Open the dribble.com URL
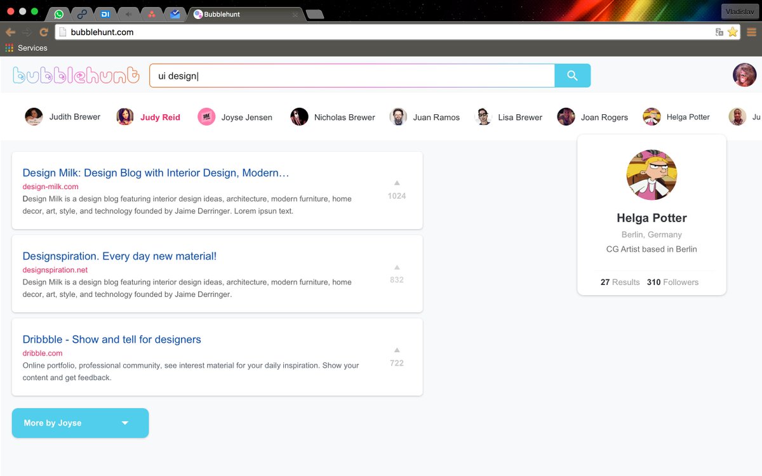The height and width of the screenshot is (476, 762). pyautogui.click(x=43, y=353)
